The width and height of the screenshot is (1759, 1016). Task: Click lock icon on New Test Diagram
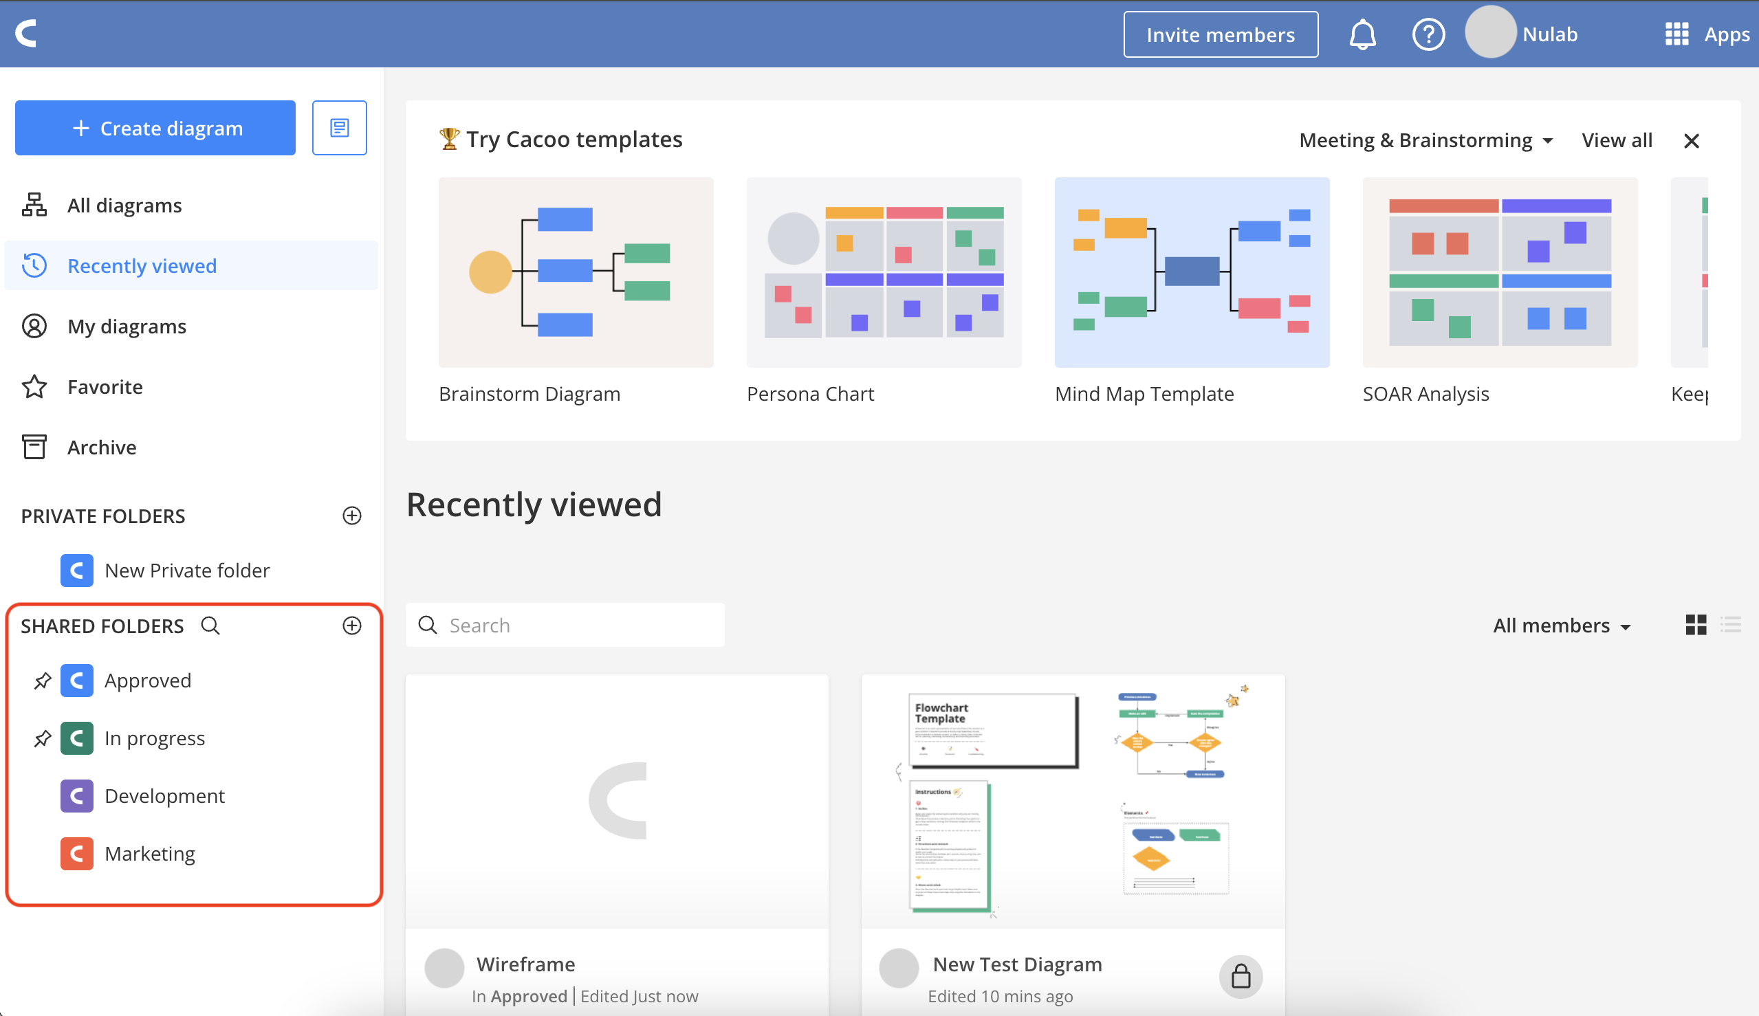point(1241,975)
